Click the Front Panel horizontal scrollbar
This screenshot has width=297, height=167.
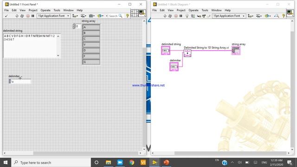(x=72, y=153)
